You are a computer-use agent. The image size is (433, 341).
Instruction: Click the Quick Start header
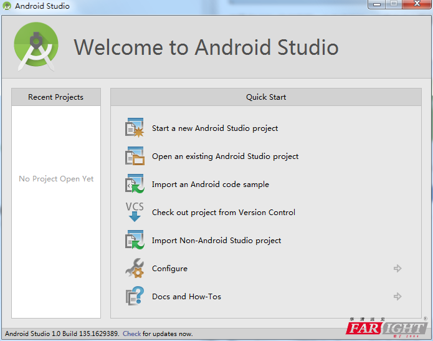coord(266,97)
